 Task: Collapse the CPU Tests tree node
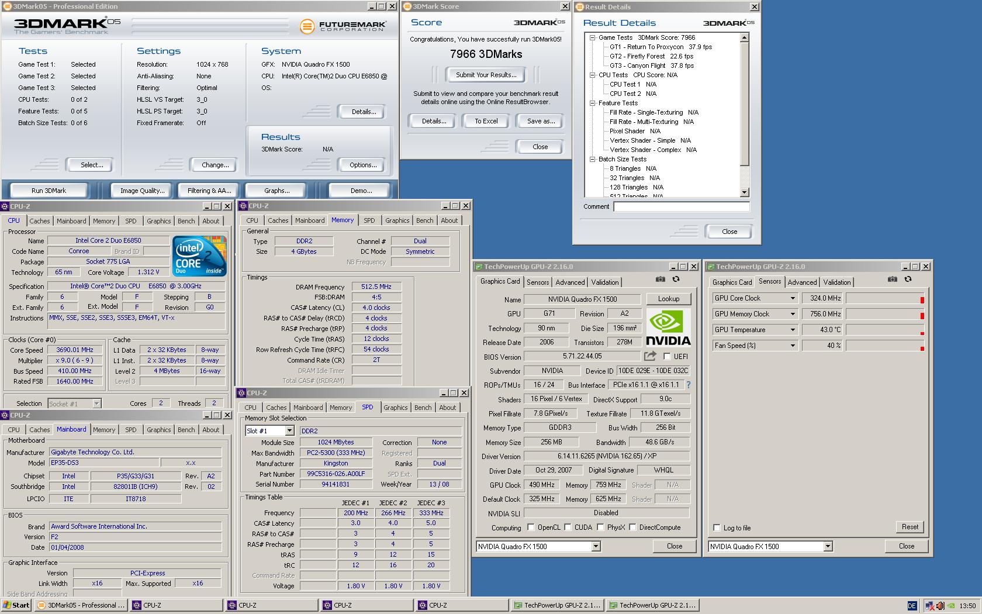592,75
